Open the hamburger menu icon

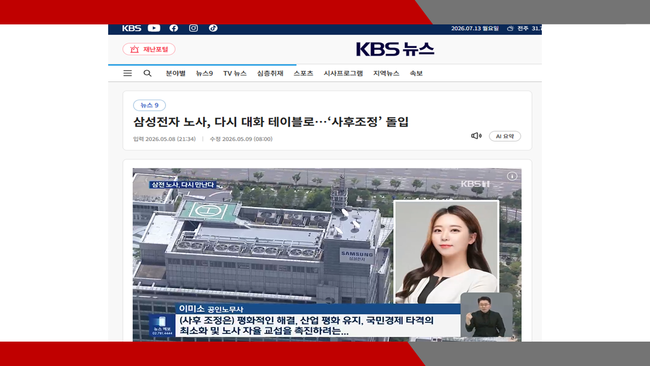pyautogui.click(x=127, y=73)
